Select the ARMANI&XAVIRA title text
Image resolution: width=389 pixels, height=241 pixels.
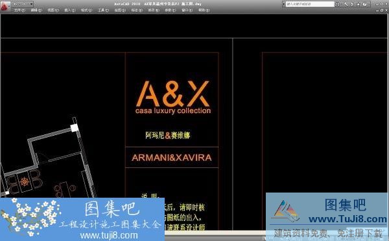(172, 158)
